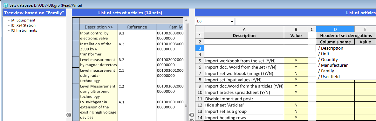Click the "Column's name" header cell
Viewport: 376px width, 121px height.
[x=335, y=42]
